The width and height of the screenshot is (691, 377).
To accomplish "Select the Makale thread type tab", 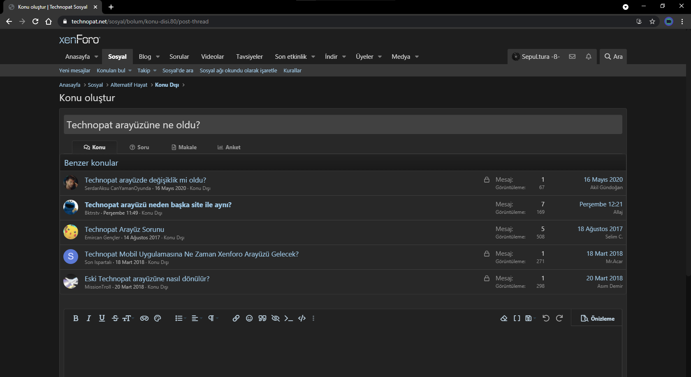I will [x=184, y=147].
